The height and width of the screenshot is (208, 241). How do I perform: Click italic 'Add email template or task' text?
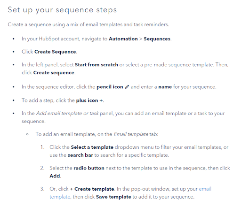click(67, 113)
